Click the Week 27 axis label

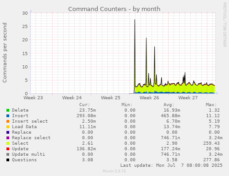pos(188,97)
